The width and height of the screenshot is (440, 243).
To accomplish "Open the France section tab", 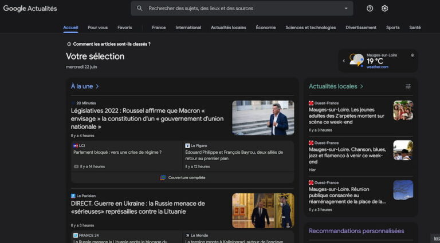I will [159, 27].
